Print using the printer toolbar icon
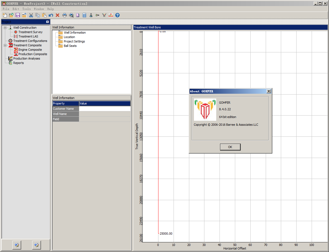 (65, 15)
